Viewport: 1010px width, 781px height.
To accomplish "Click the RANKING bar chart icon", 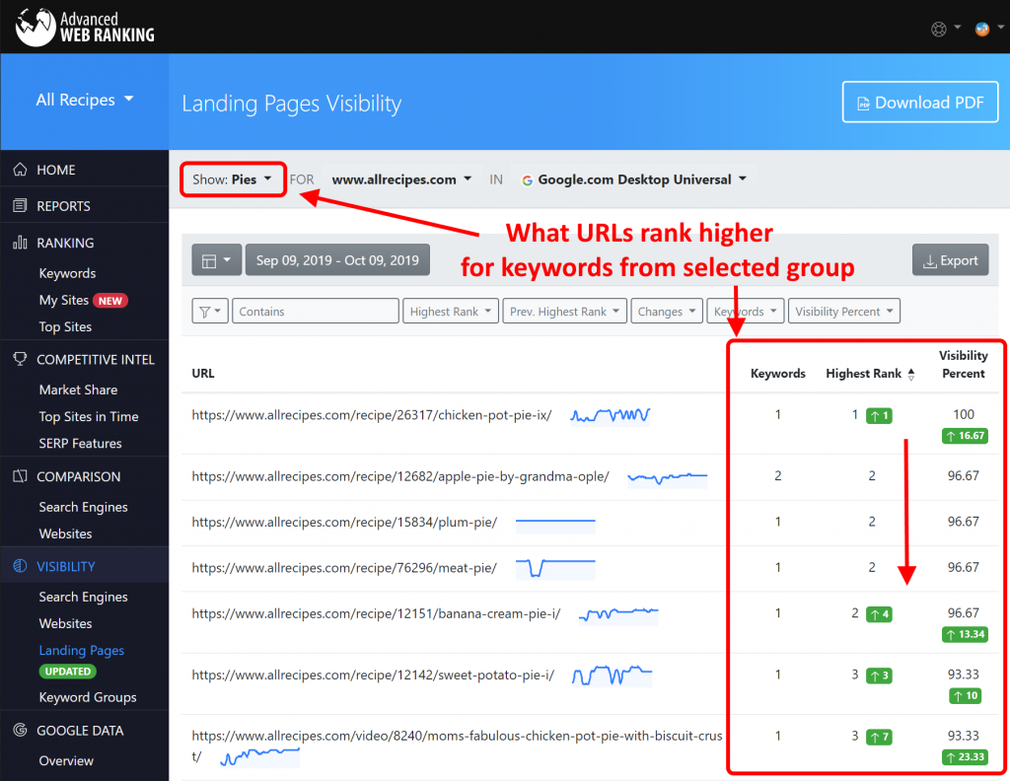I will pyautogui.click(x=20, y=243).
